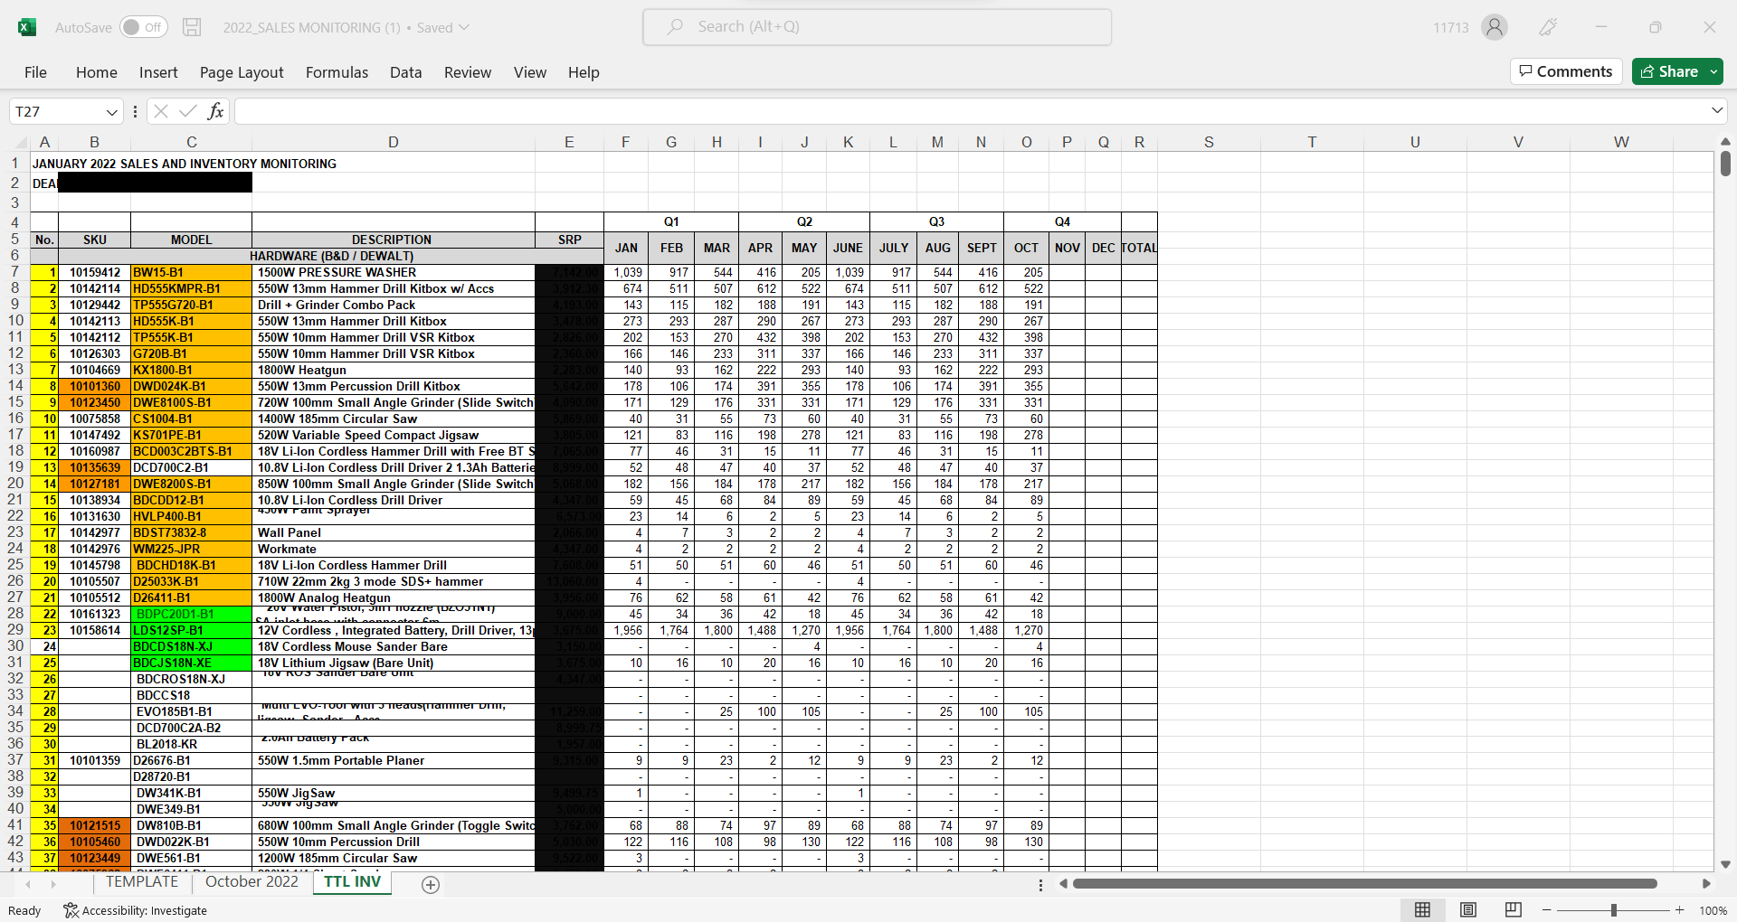Click the zoom in plus icon
The width and height of the screenshot is (1737, 922).
click(1680, 910)
